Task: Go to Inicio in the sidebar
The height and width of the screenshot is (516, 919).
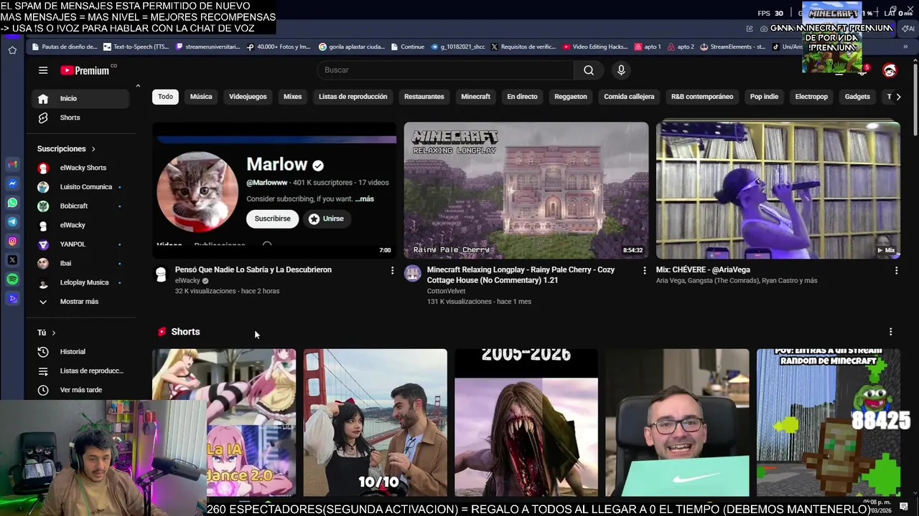Action: [80, 98]
